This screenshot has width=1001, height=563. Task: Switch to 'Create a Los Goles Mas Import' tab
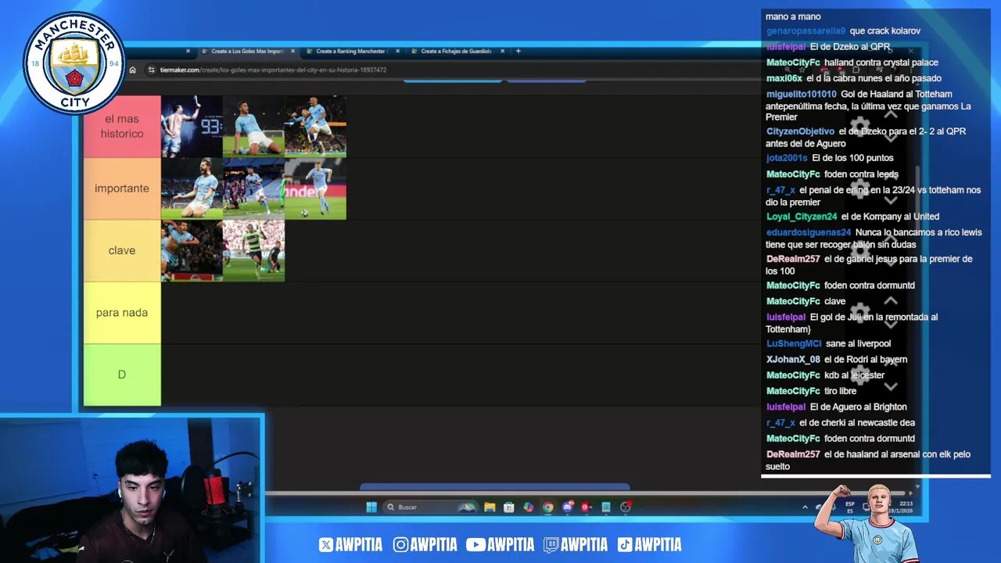pyautogui.click(x=246, y=52)
